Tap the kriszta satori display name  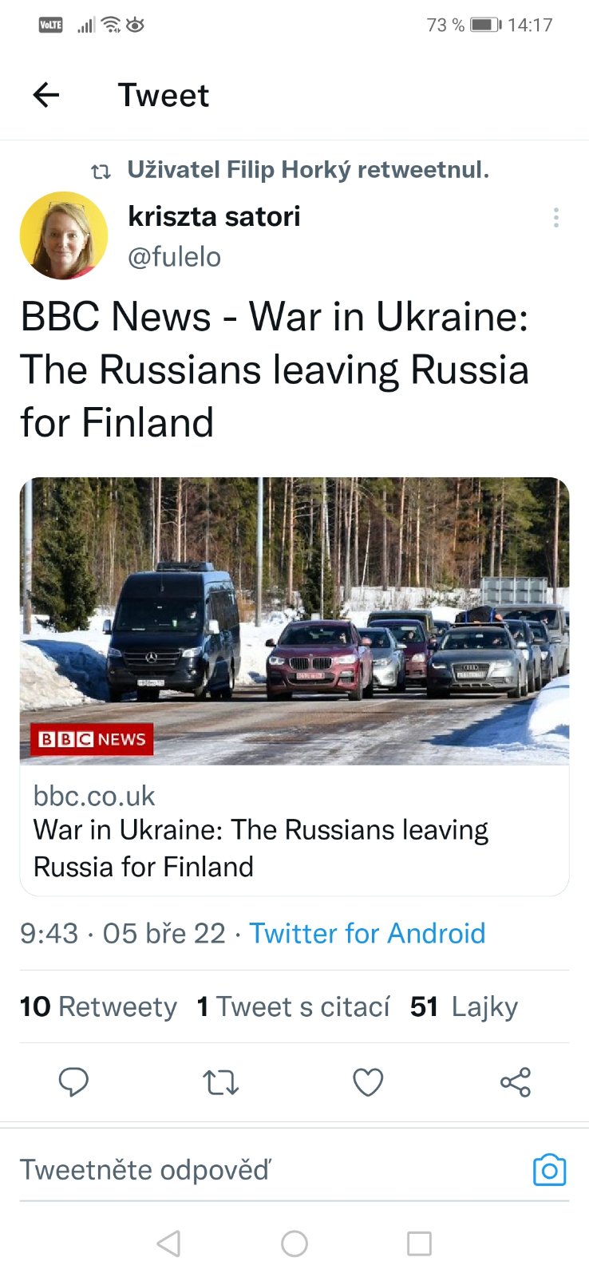pyautogui.click(x=214, y=216)
